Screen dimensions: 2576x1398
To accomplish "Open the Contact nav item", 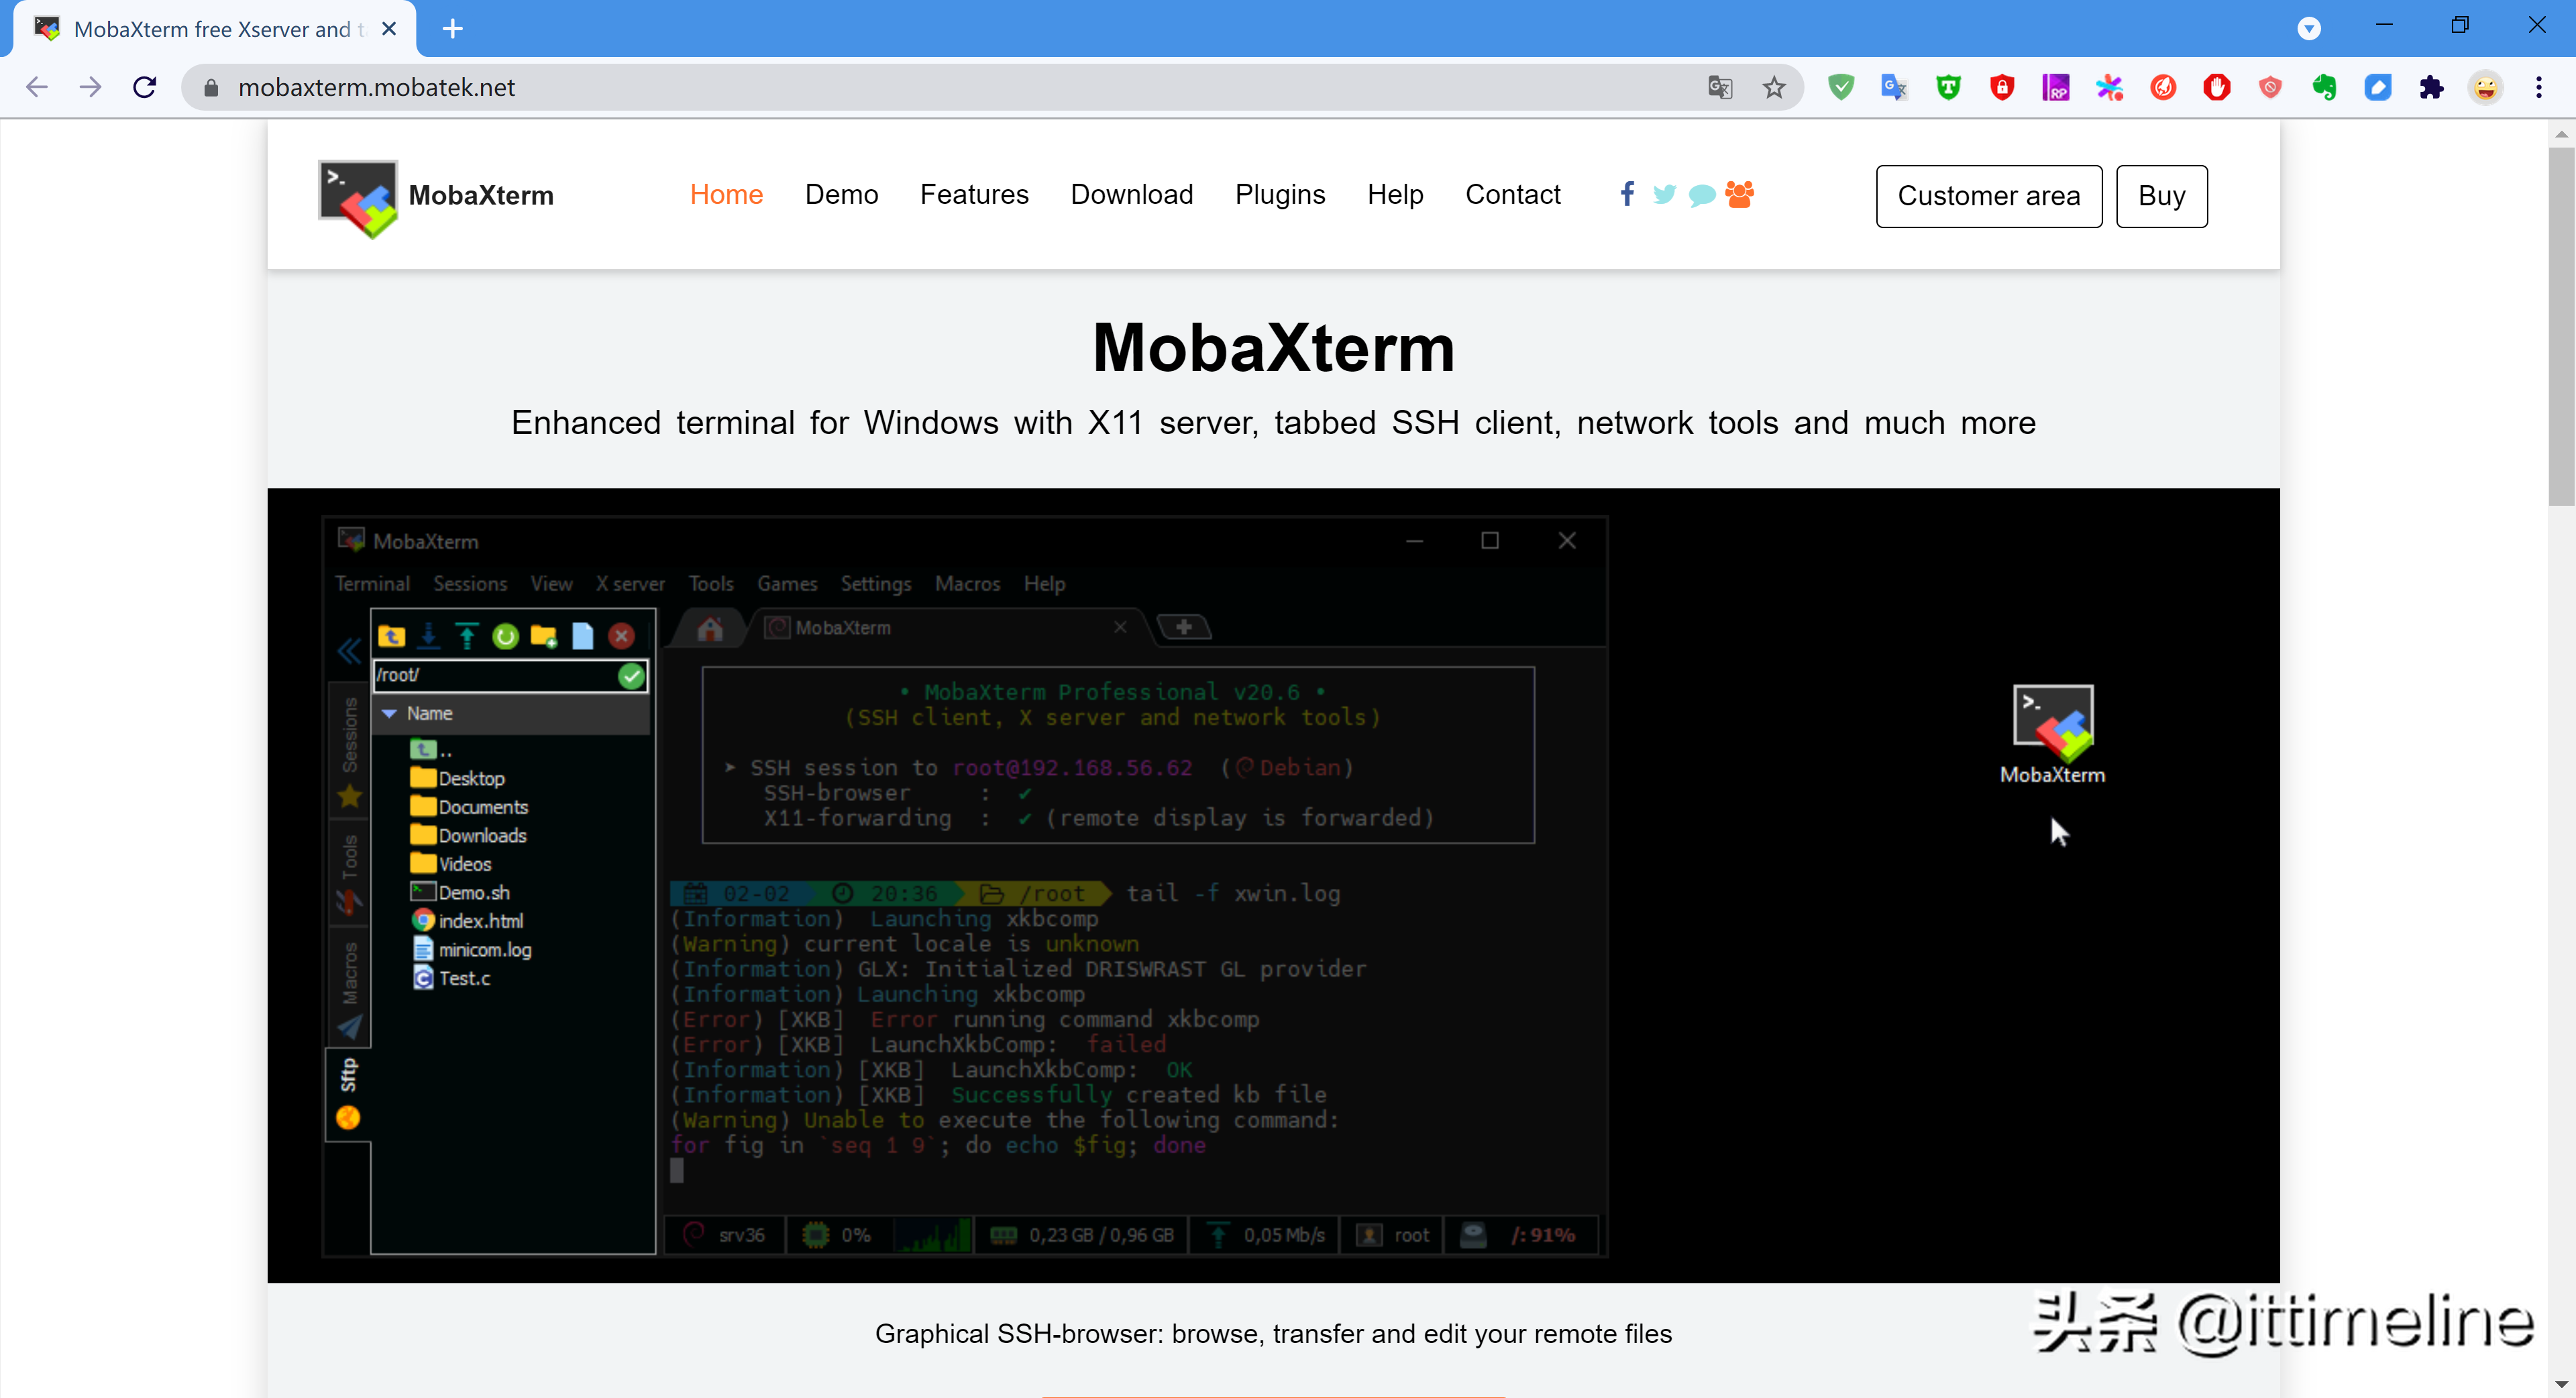I will coord(1513,195).
